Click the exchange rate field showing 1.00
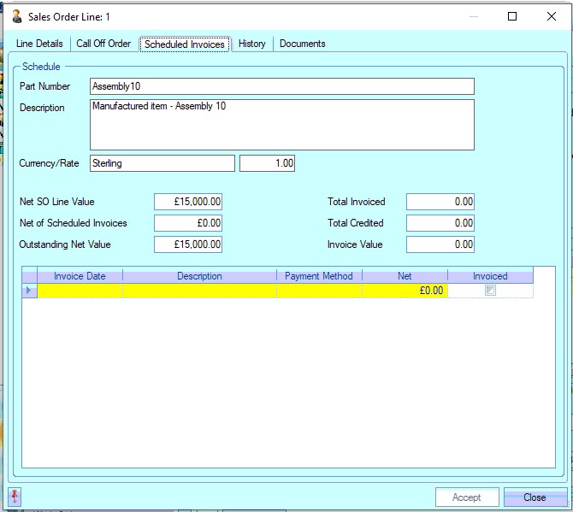Image resolution: width=573 pixels, height=512 pixels. pos(267,163)
